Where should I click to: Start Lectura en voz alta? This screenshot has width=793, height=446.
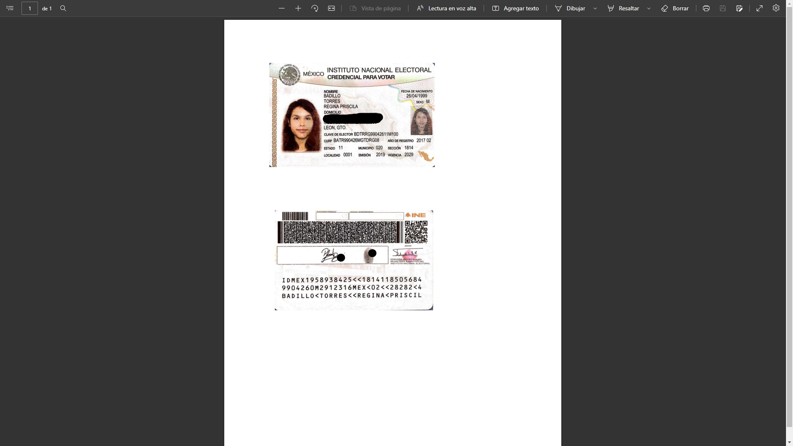(x=446, y=8)
